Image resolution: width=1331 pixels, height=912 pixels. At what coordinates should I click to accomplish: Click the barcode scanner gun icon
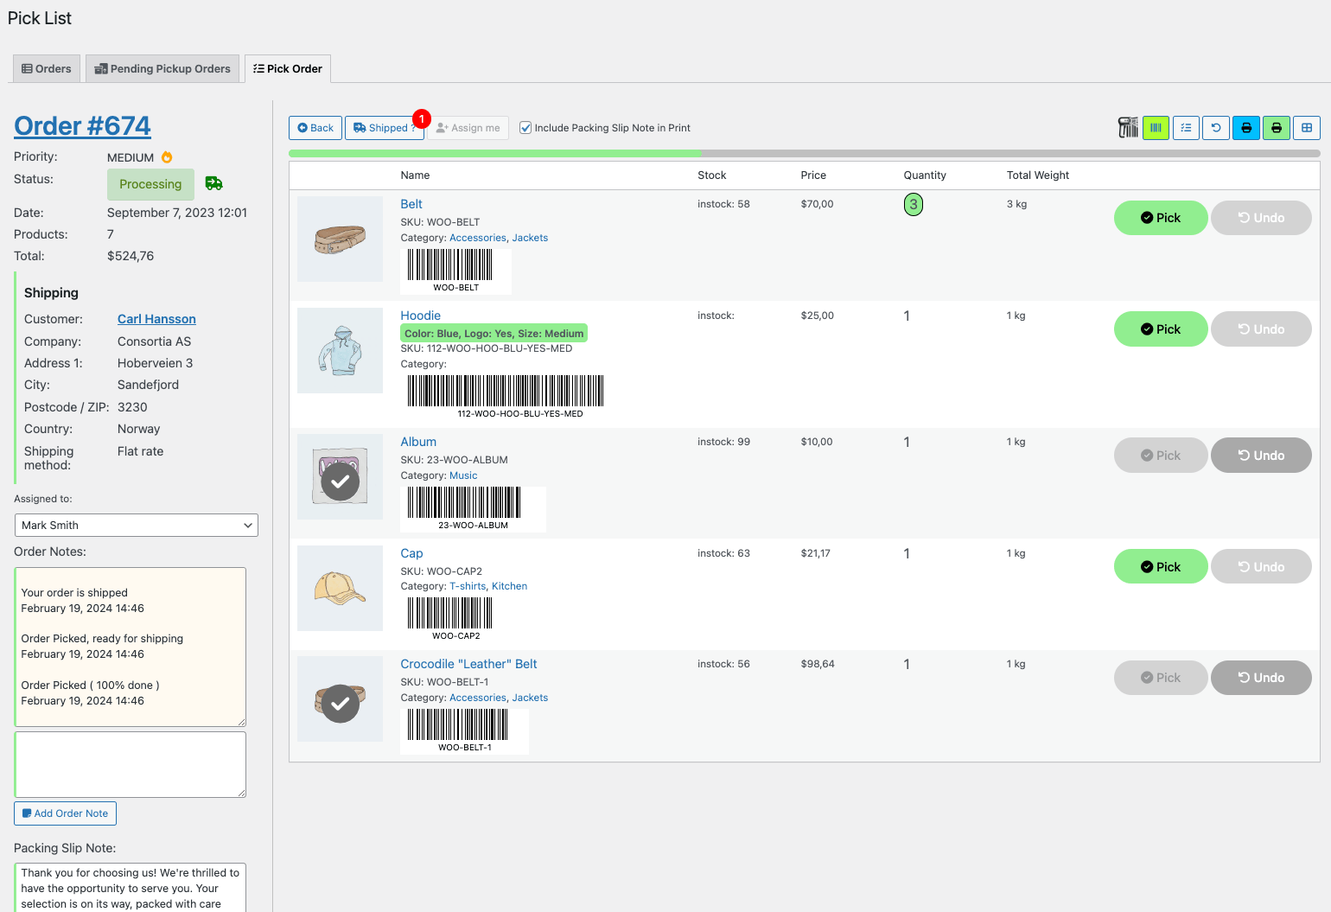[x=1128, y=128]
